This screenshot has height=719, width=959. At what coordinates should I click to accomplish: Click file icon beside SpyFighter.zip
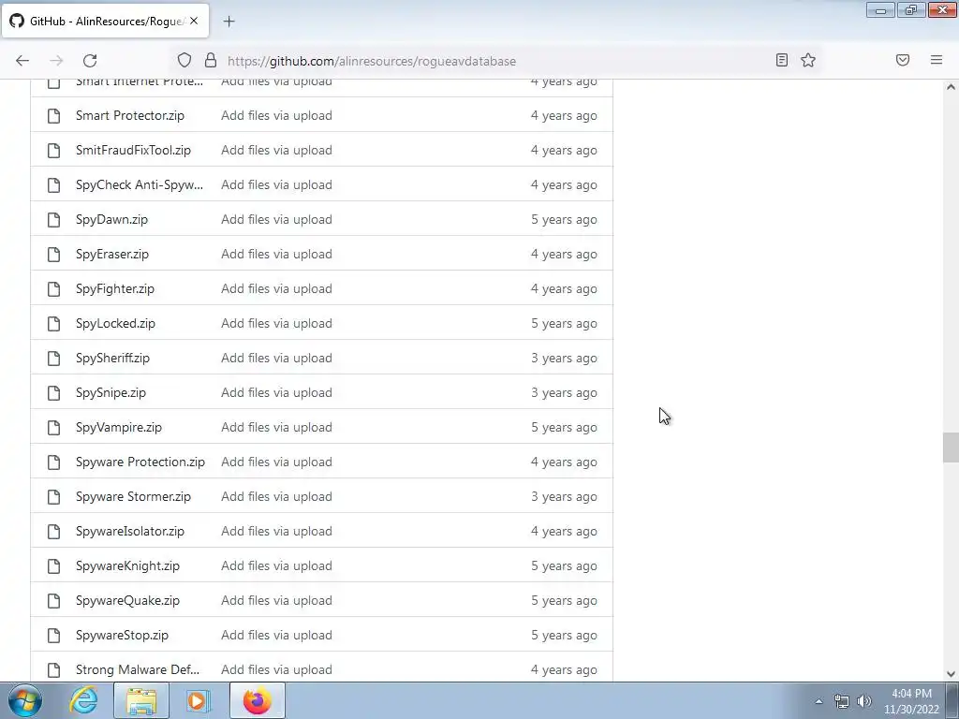click(x=53, y=288)
